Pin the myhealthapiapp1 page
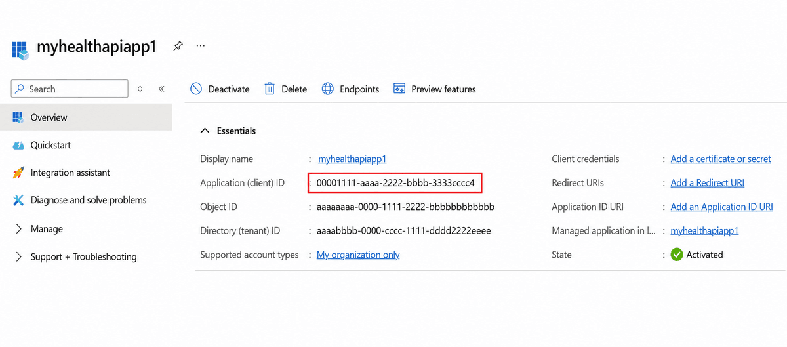The height and width of the screenshot is (347, 787). 178,47
